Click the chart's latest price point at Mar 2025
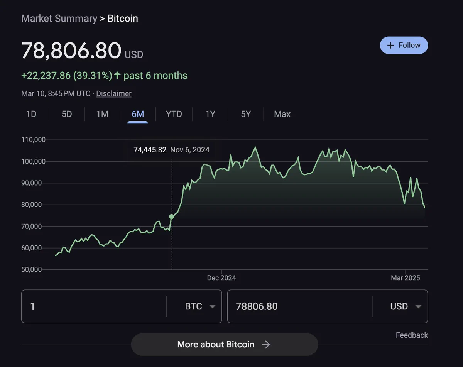 [x=424, y=207]
